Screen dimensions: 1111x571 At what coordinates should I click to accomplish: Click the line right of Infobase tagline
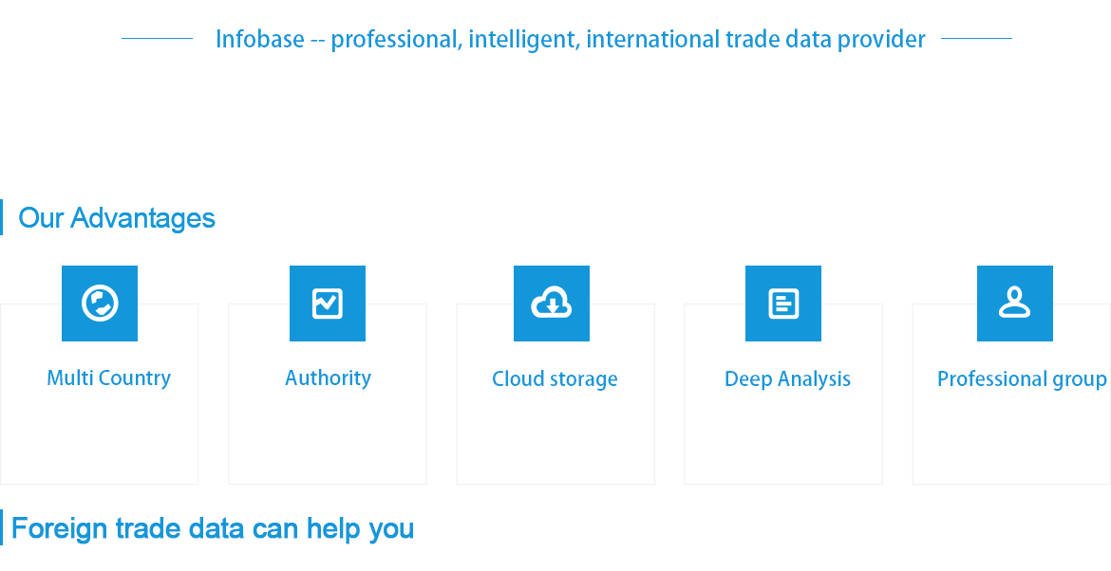(976, 38)
